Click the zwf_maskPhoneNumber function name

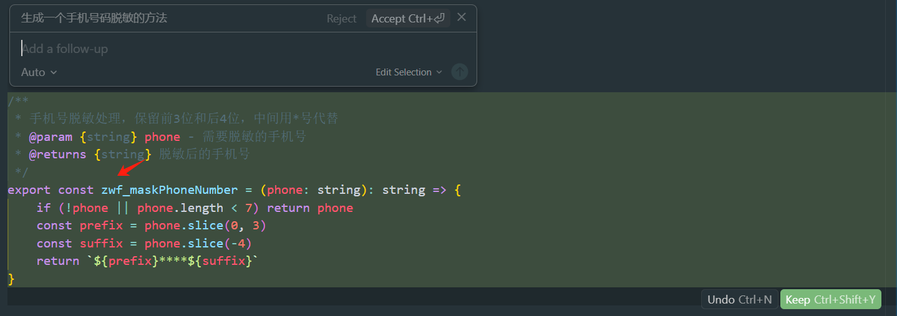[x=169, y=190]
